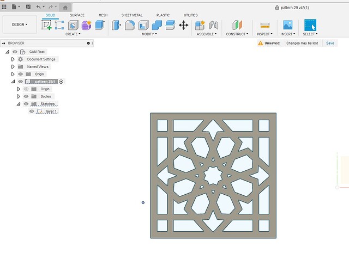Open the File menu icon

(15, 7)
